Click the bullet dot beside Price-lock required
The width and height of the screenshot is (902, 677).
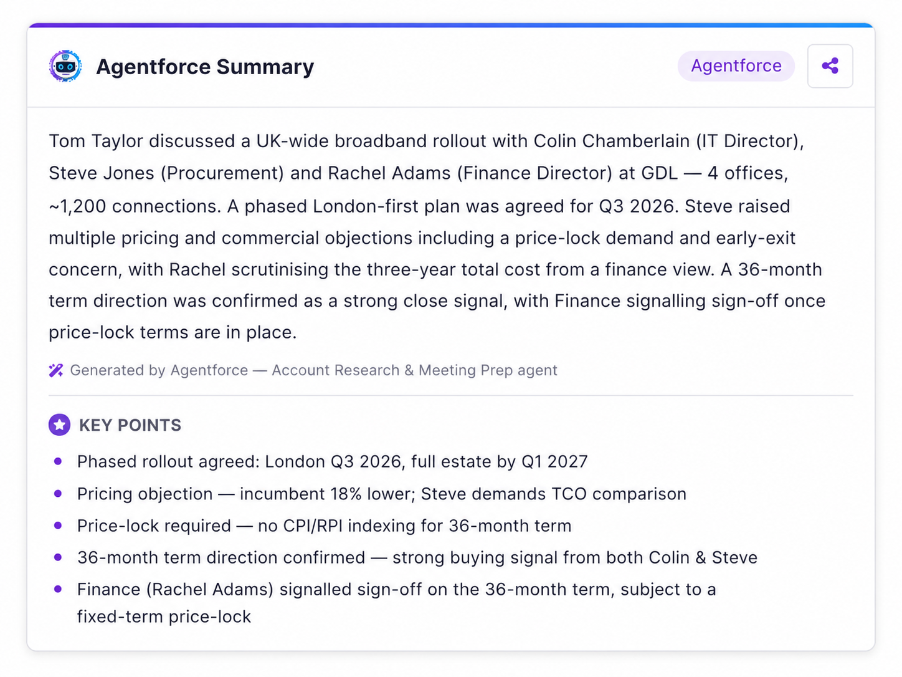click(58, 525)
